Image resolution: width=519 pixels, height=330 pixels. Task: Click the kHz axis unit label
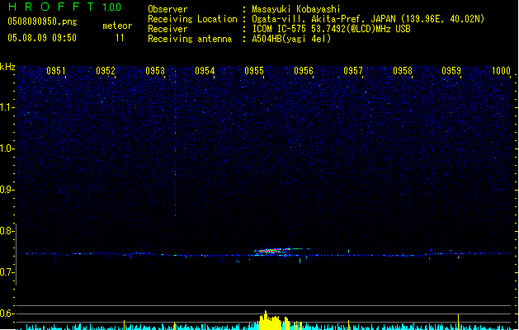pyautogui.click(x=7, y=67)
